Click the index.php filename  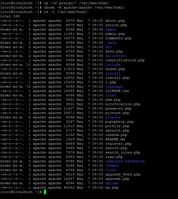115,69
